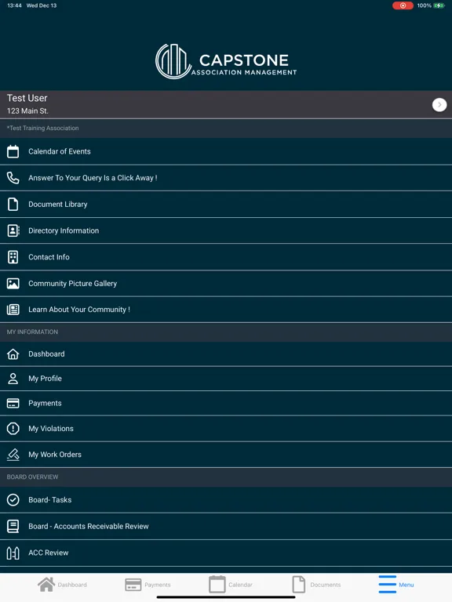
Task: Tap the gavel icon beside My Work Orders
Action: point(13,455)
